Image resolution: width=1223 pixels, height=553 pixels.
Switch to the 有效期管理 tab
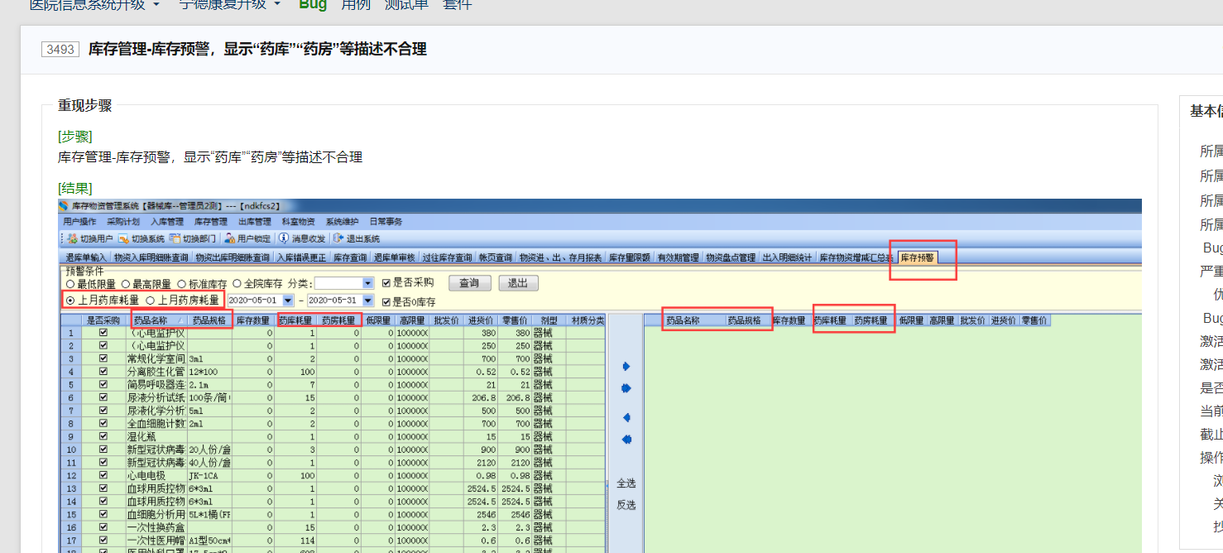679,257
